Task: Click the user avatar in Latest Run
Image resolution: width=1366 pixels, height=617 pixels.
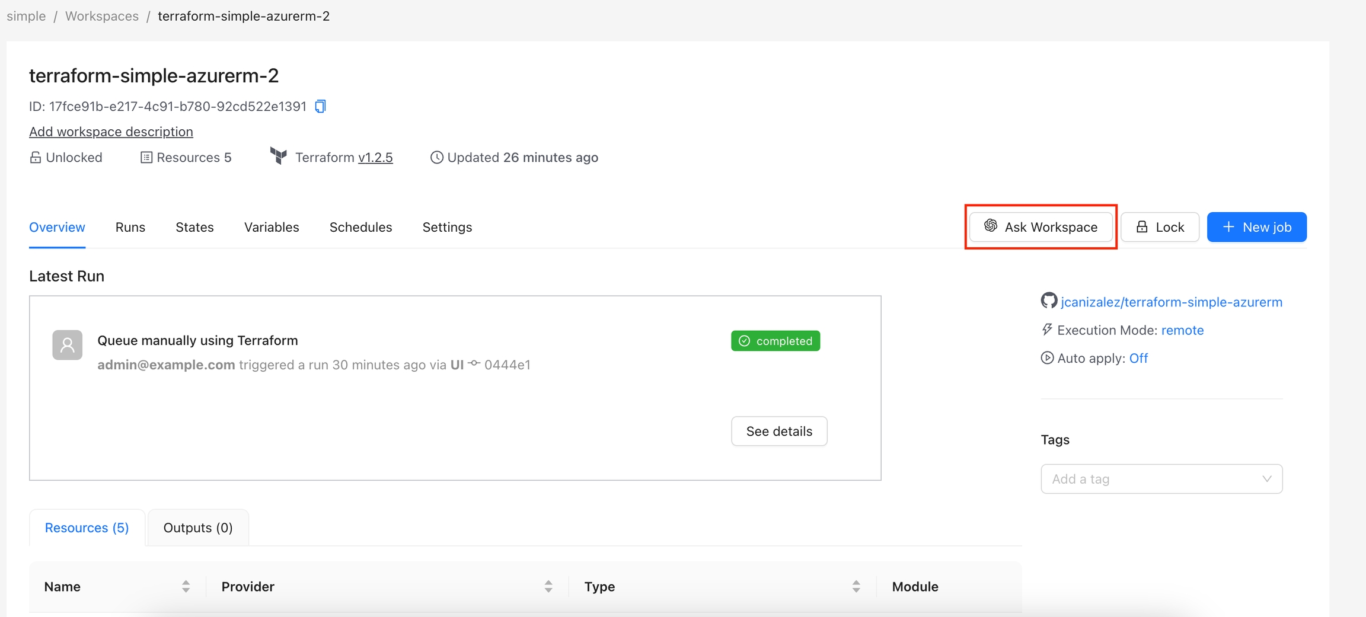Action: 68,345
